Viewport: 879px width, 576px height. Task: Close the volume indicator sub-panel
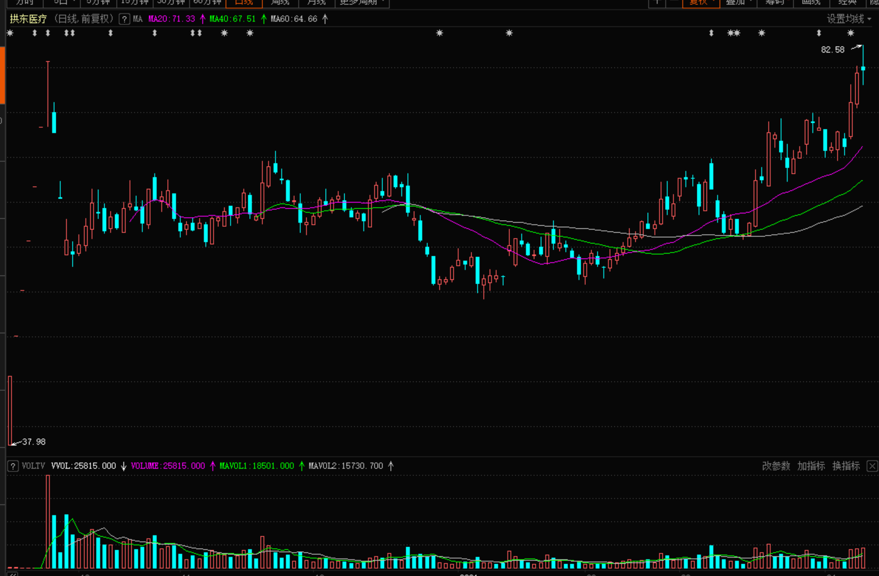tap(872, 466)
